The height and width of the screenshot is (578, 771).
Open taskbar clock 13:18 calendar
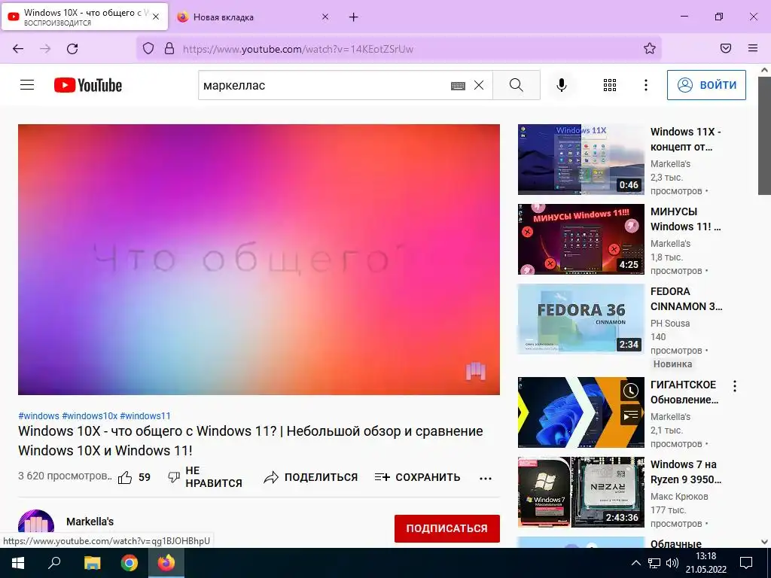705,563
